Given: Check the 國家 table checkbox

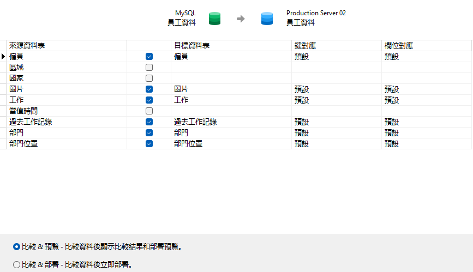Looking at the screenshot, I should pyautogui.click(x=149, y=78).
